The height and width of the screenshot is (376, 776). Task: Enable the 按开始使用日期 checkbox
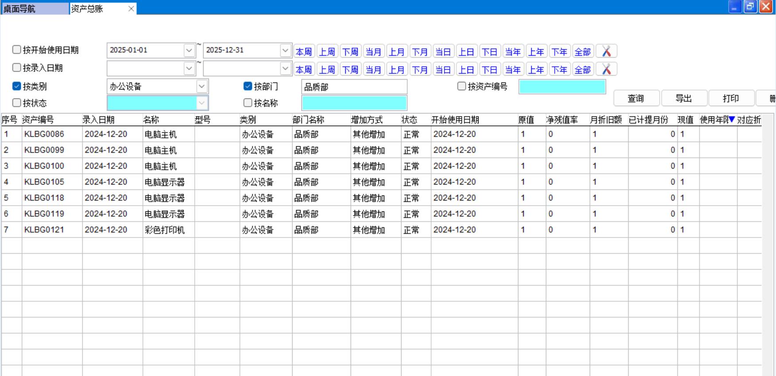coord(17,50)
